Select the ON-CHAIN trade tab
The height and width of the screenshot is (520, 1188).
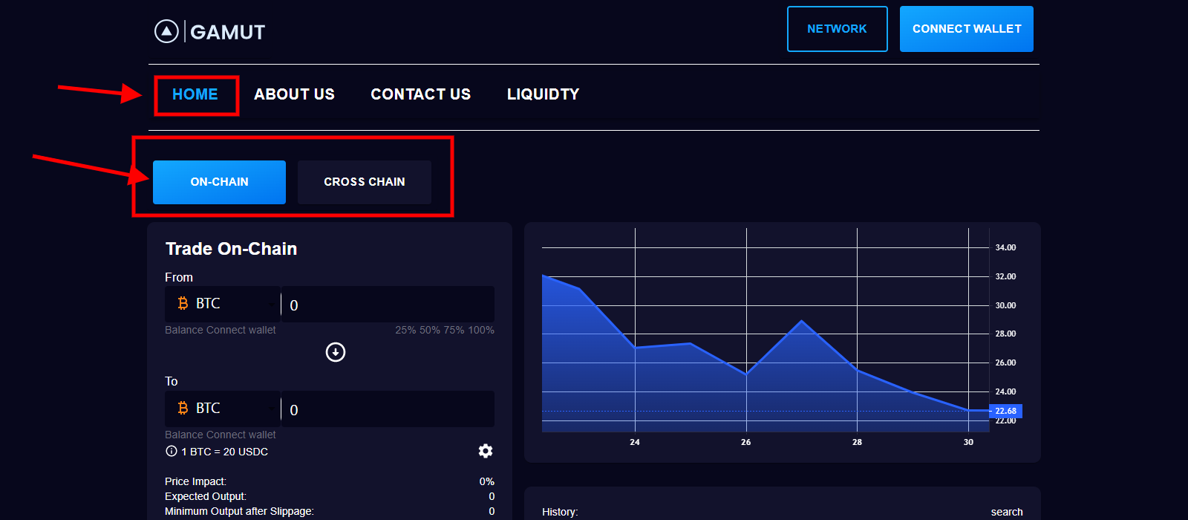(x=219, y=182)
